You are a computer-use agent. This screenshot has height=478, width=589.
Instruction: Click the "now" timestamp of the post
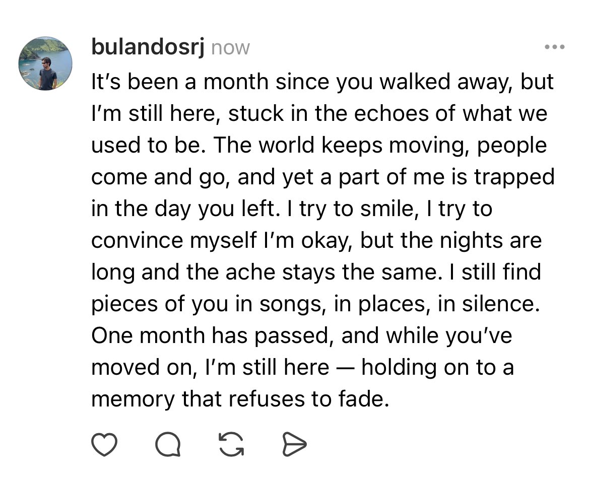(x=230, y=48)
